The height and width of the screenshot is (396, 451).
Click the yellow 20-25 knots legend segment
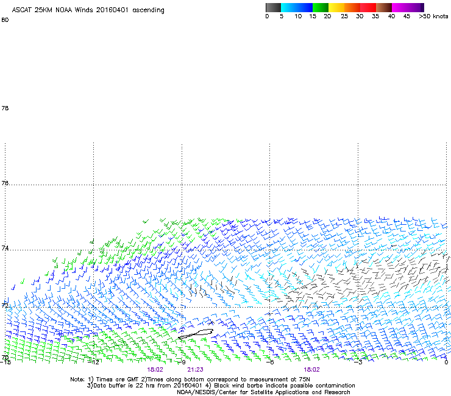pos(336,7)
